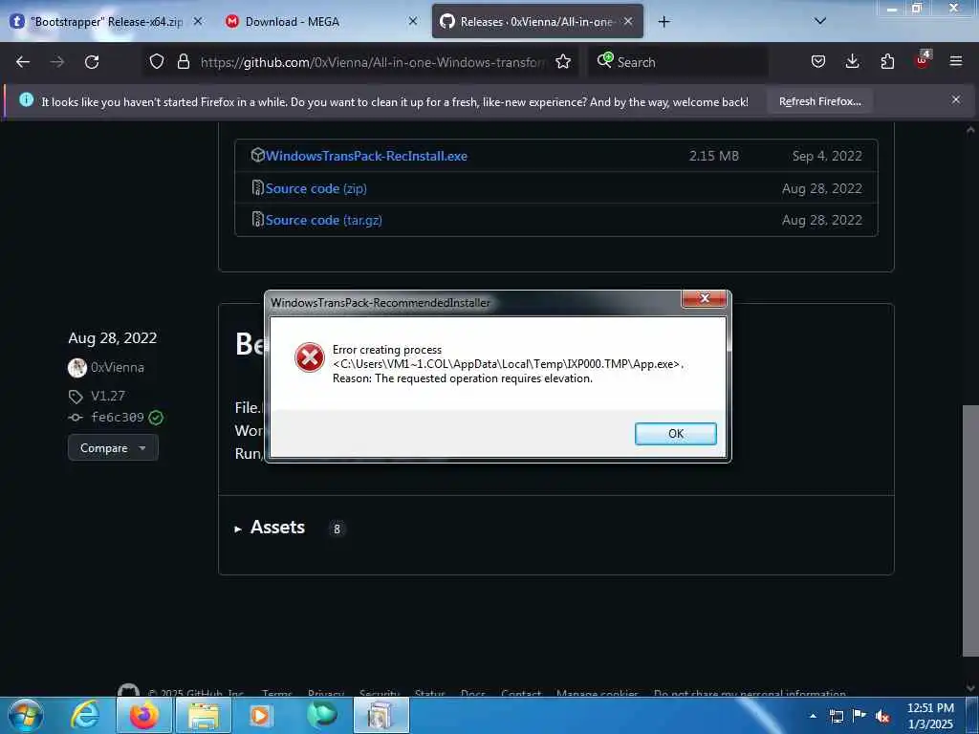
Task: Click the green round taskbar app icon
Action: click(321, 715)
